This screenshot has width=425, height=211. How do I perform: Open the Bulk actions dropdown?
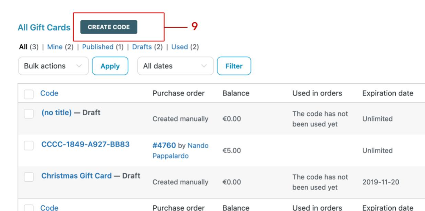coord(53,66)
